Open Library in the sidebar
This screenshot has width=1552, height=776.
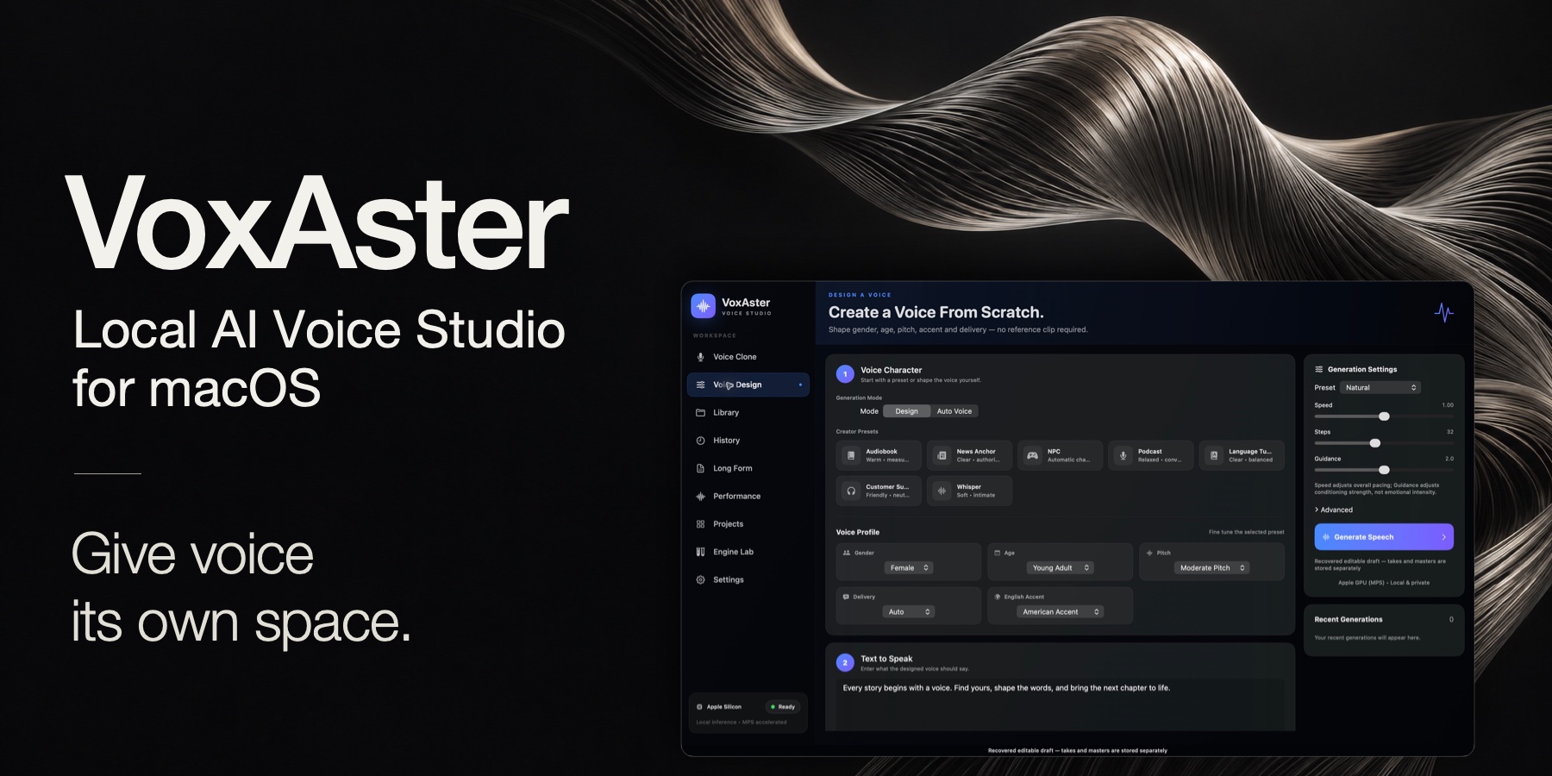pos(748,413)
